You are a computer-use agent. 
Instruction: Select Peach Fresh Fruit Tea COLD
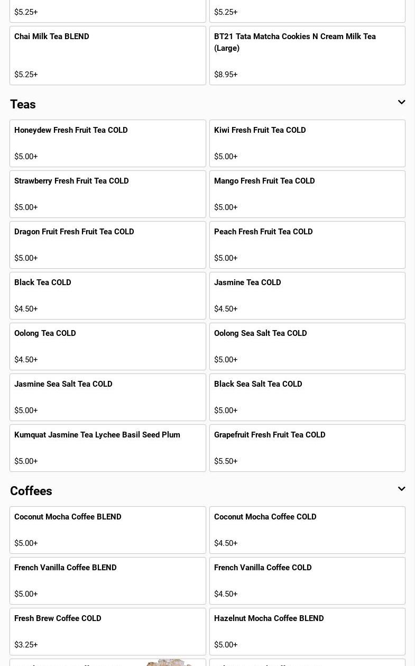coord(307,245)
